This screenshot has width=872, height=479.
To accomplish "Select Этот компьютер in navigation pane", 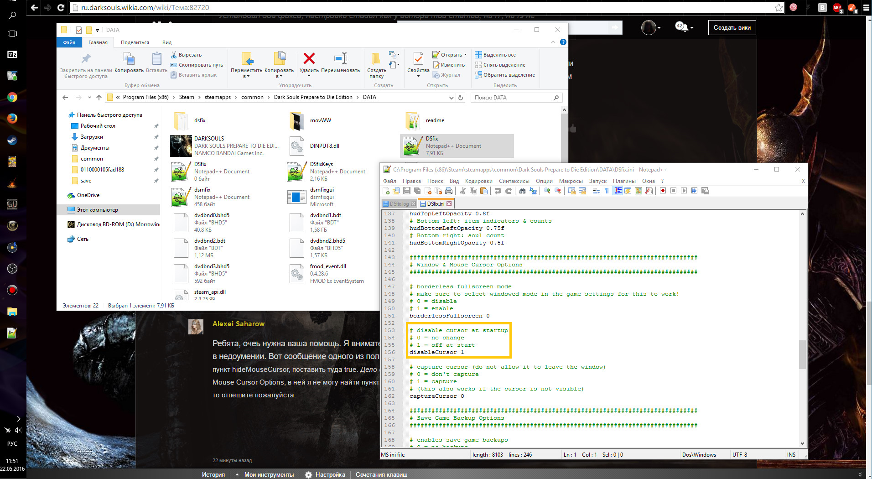I will [x=109, y=210].
